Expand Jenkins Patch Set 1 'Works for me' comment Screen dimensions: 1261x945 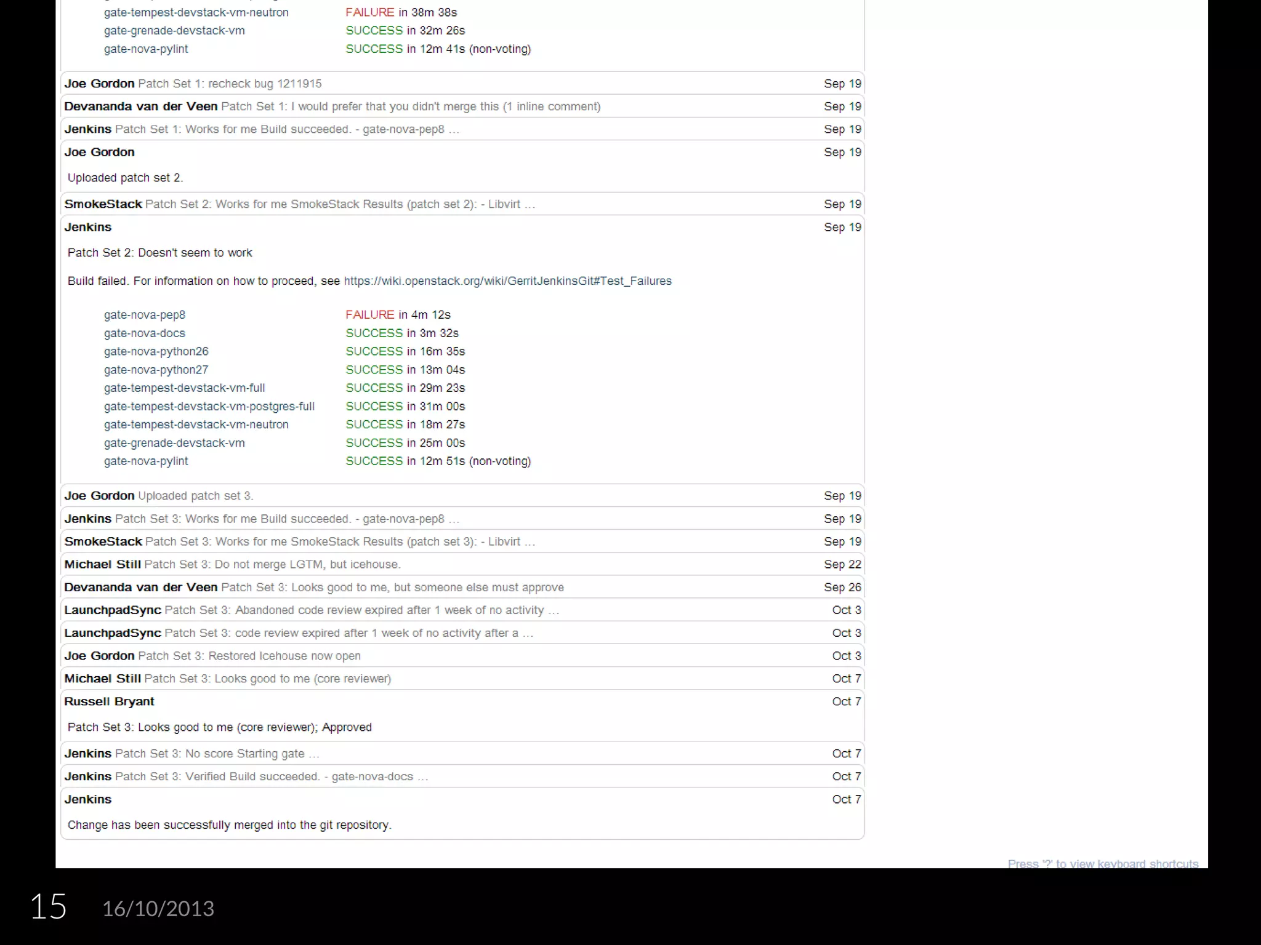pos(462,129)
